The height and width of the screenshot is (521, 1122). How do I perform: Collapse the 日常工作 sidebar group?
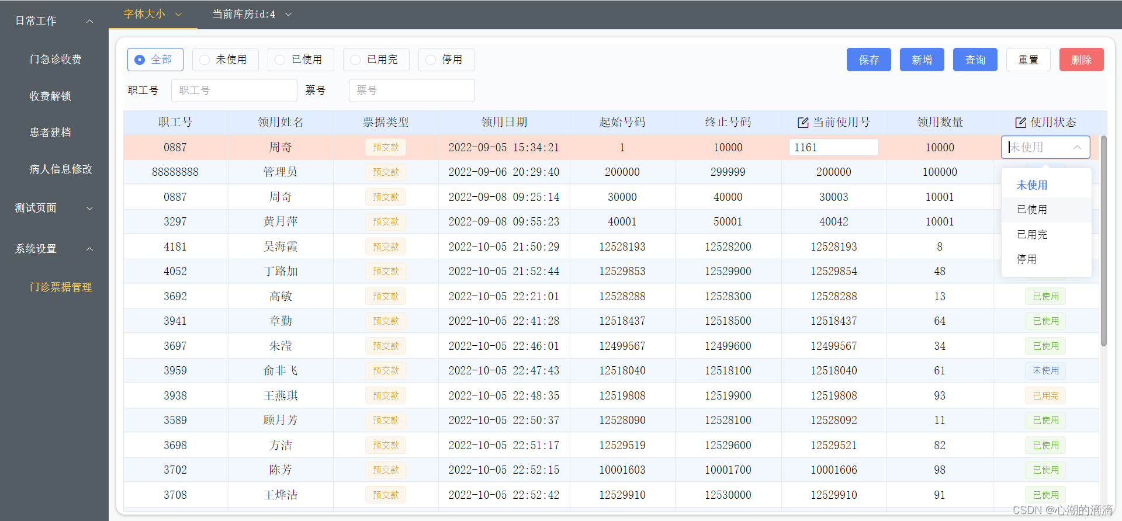54,21
